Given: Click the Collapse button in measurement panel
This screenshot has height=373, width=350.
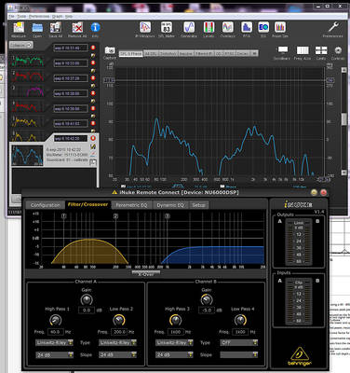Looking at the screenshot, I should (20, 45).
